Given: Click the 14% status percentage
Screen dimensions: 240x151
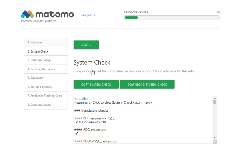Looking at the screenshot, I should point(218,12).
